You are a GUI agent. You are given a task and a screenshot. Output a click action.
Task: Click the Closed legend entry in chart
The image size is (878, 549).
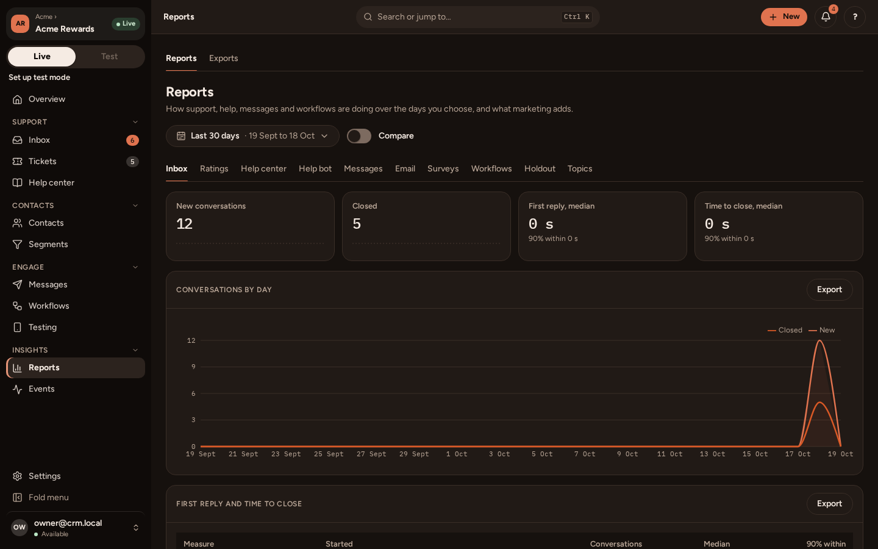(785, 330)
